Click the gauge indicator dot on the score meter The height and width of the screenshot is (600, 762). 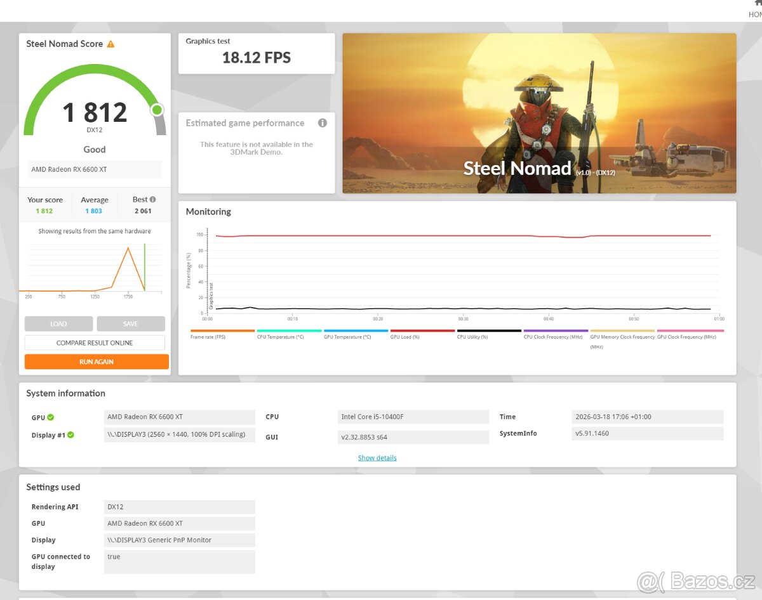pos(157,110)
